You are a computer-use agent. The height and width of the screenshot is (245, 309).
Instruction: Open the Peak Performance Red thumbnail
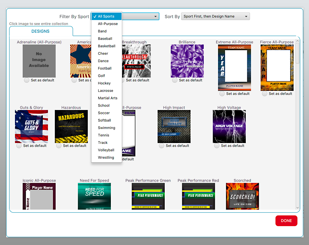pos(198,196)
